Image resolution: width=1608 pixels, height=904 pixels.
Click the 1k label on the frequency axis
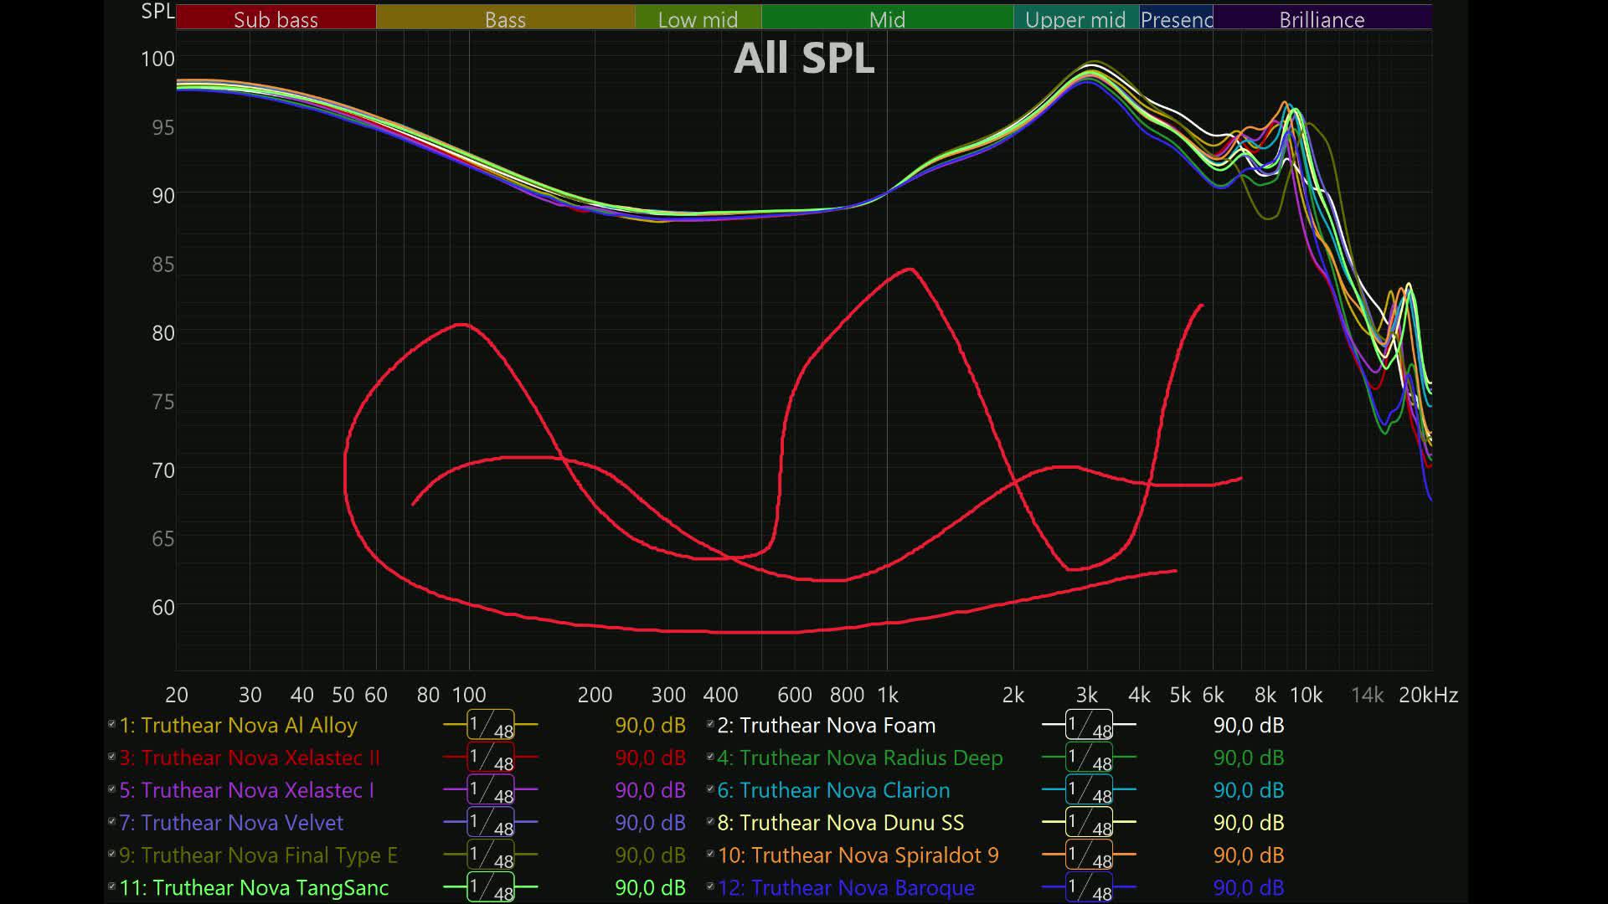coord(887,695)
